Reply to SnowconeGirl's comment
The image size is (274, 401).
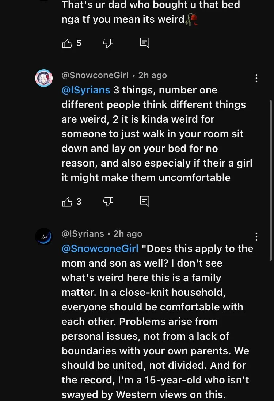click(145, 201)
